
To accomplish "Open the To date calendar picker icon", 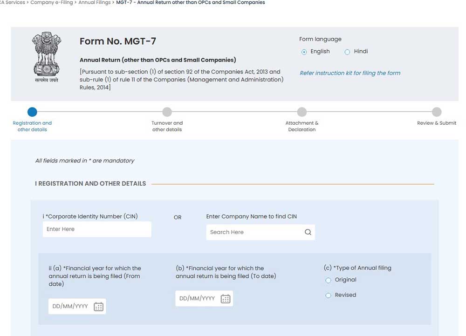I will point(226,299).
